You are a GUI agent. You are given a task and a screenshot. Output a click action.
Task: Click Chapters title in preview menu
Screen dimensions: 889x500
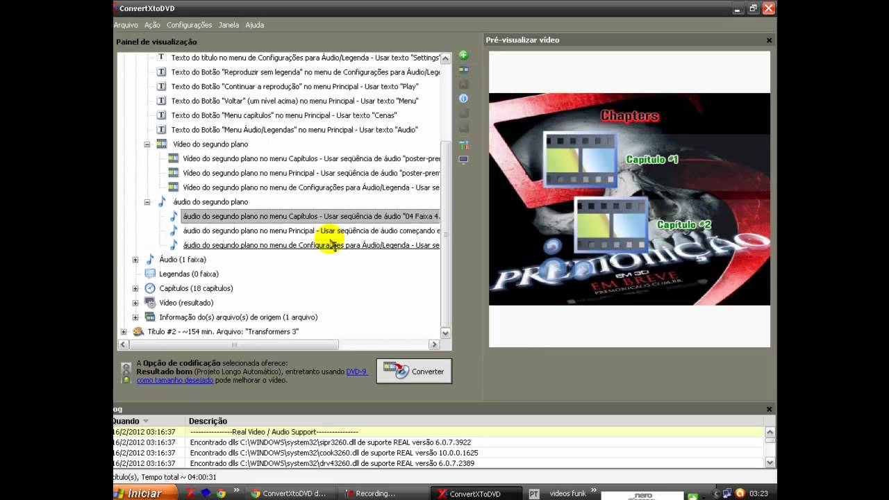pyautogui.click(x=630, y=116)
